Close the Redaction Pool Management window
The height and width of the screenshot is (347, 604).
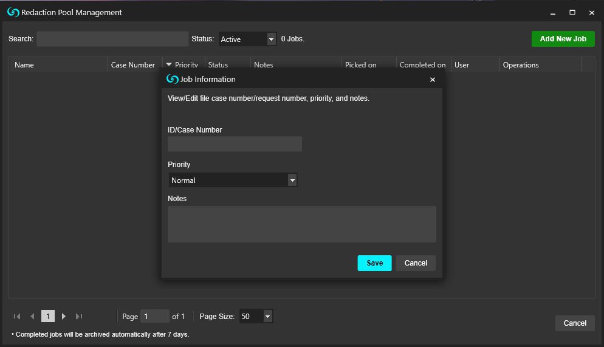pyautogui.click(x=592, y=13)
